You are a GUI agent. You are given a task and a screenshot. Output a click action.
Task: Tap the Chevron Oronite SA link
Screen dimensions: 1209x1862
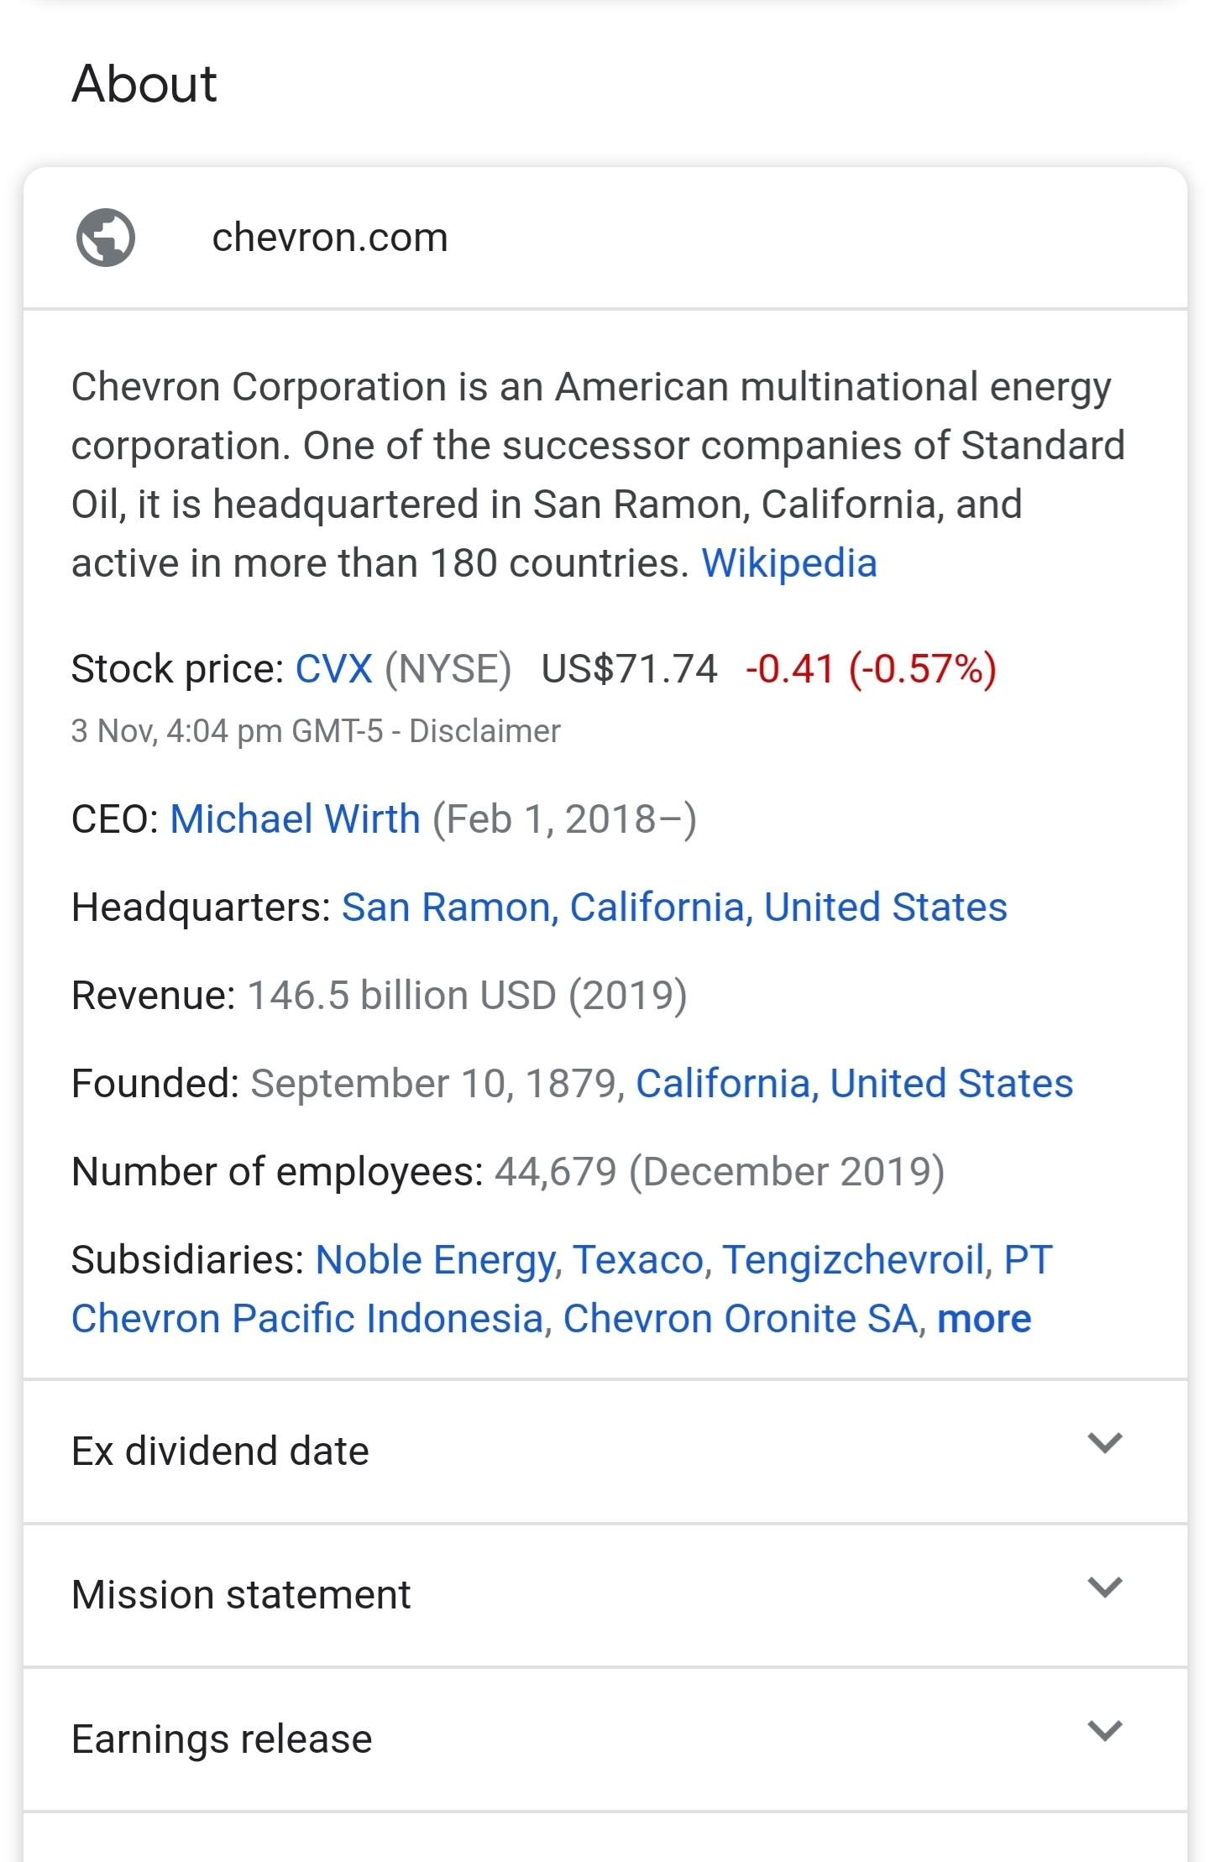(741, 1318)
